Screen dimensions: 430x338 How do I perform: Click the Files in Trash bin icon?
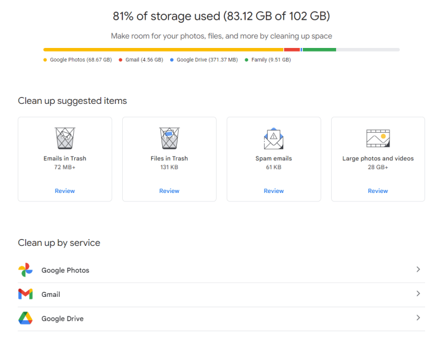[x=169, y=138]
